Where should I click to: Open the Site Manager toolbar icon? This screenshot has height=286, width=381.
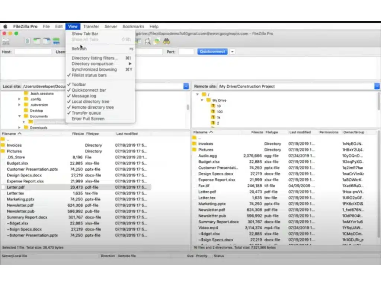tap(6, 41)
